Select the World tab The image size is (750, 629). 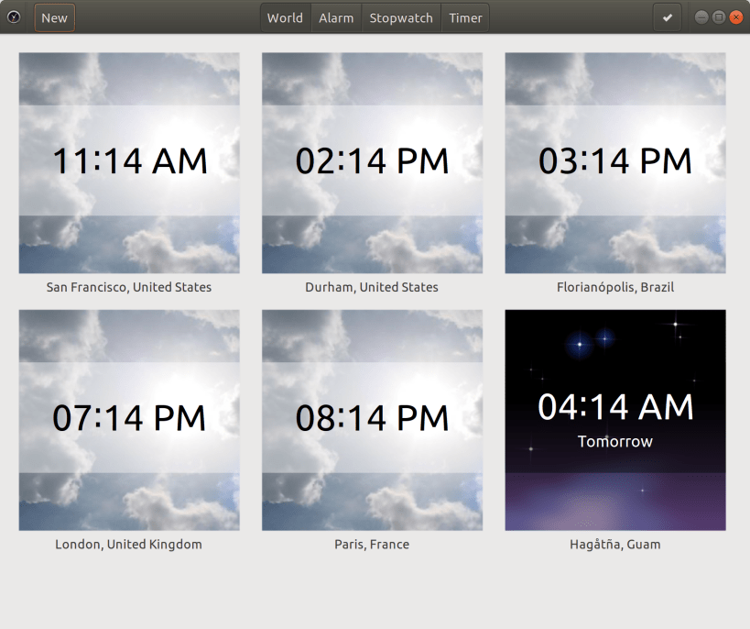coord(285,17)
